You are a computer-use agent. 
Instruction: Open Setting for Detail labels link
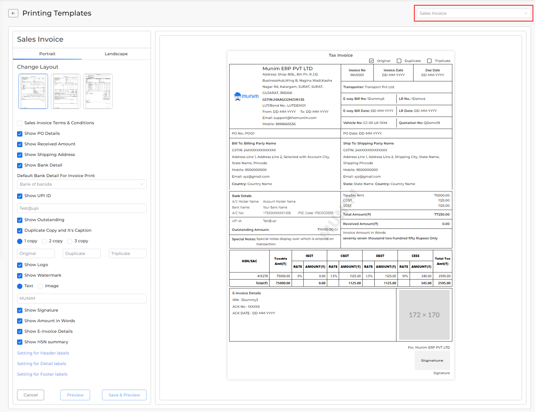tap(42, 364)
